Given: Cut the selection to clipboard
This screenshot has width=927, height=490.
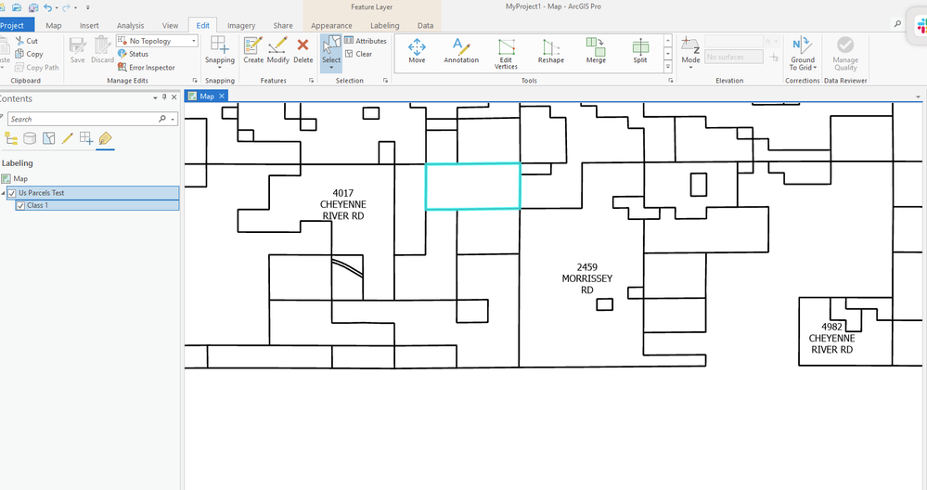Looking at the screenshot, I should (x=27, y=41).
